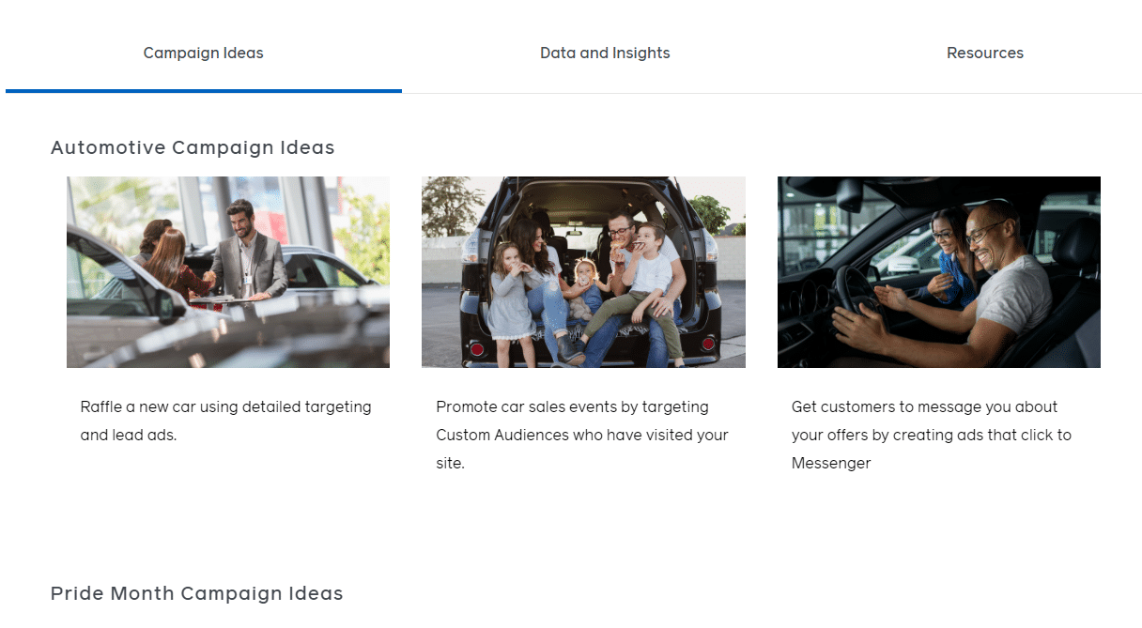Open the car dealership handshake image
Image resolution: width=1142 pixels, height=628 pixels.
(x=228, y=272)
